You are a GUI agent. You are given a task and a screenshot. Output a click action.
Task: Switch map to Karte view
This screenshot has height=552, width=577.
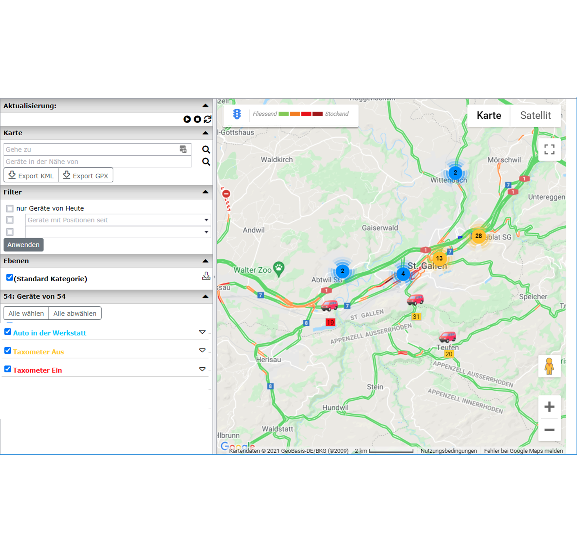point(489,116)
